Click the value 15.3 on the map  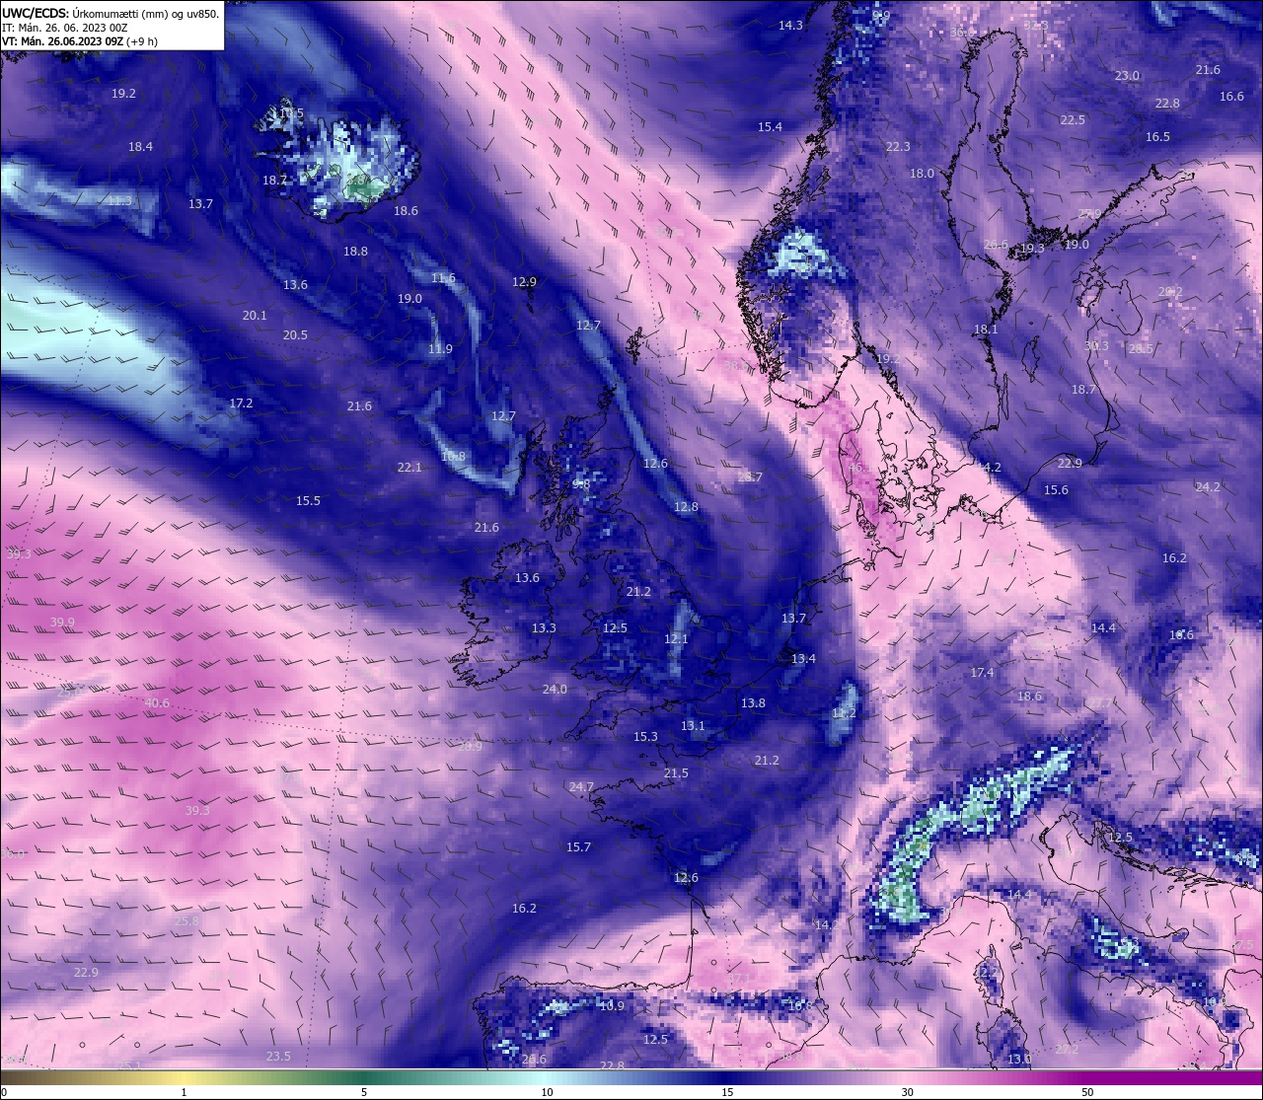click(645, 737)
